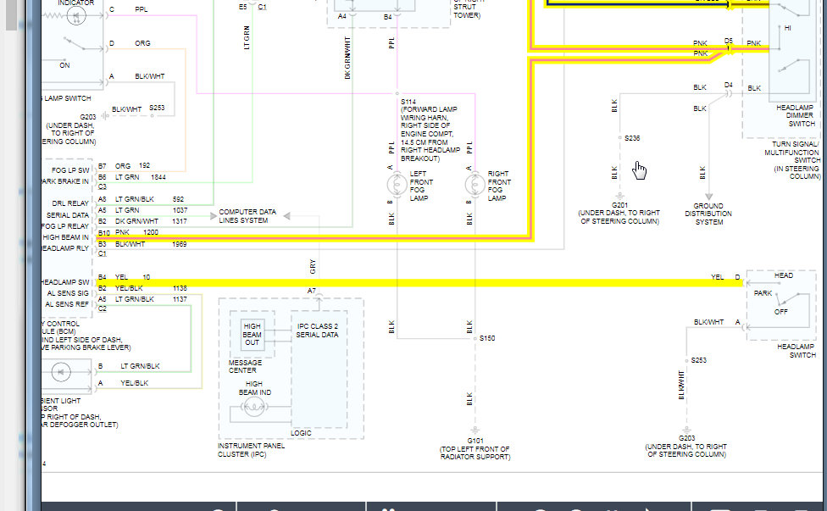Screen dimensions: 827x511
Task: Select the 'RIGHT FRONT FOG LAMP' label
Action: (499, 186)
